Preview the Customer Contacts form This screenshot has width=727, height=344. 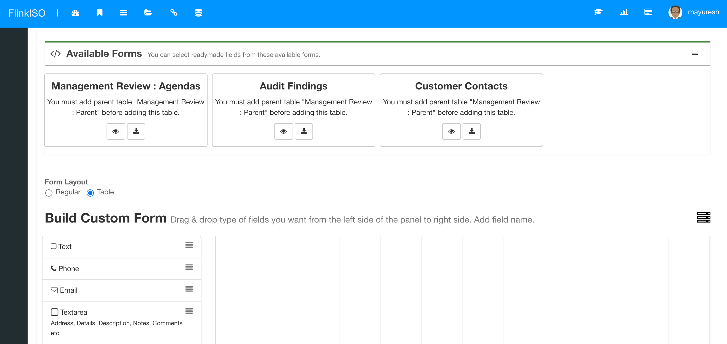click(x=451, y=131)
